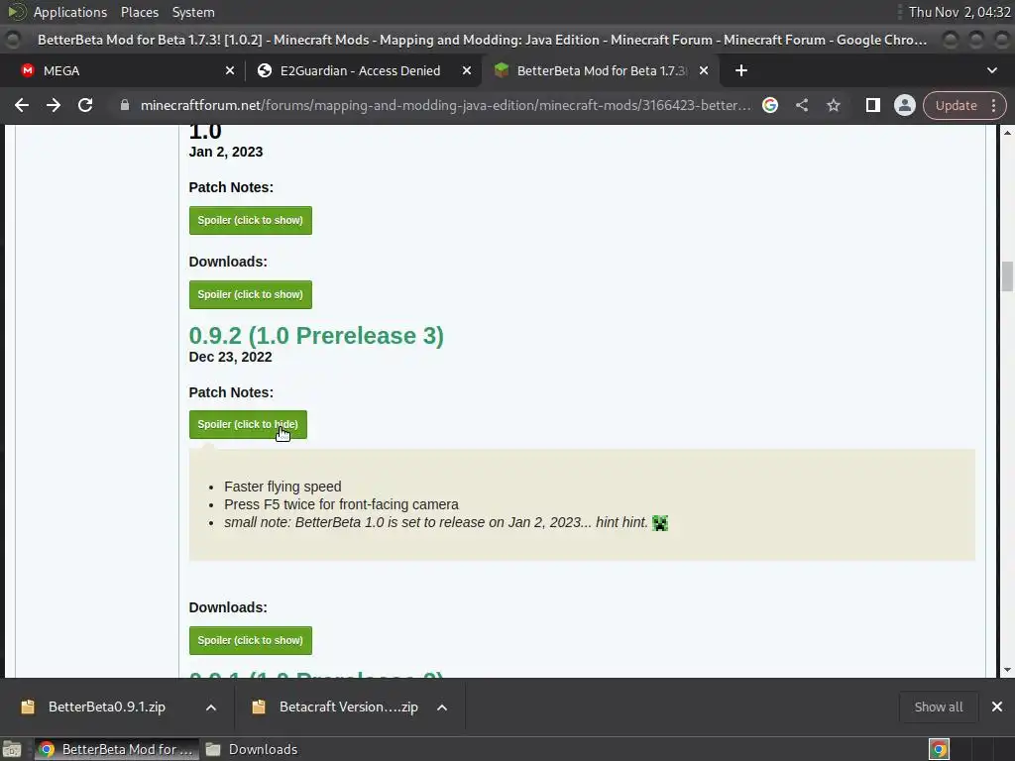The width and height of the screenshot is (1015, 761).
Task: Open Chrome's three-dot menu
Action: coord(993,105)
